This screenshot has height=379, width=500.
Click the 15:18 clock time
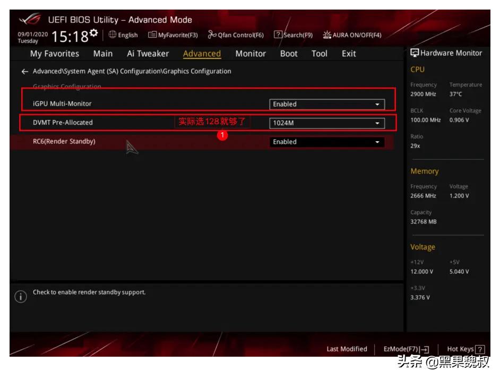(70, 37)
